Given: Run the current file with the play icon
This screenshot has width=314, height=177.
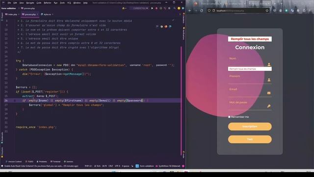Looking at the screenshot, I should 152,8.
